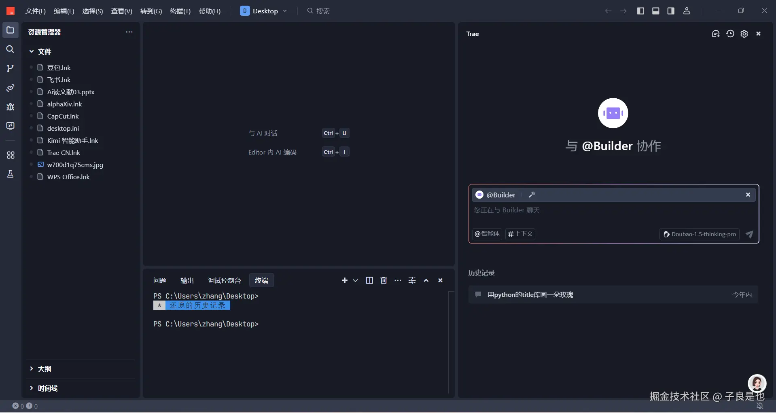Toggle the bottom panel layout

tap(656, 11)
